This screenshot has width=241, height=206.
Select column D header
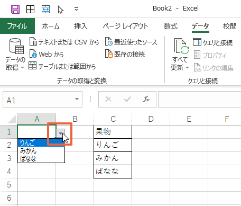[x=151, y=119]
